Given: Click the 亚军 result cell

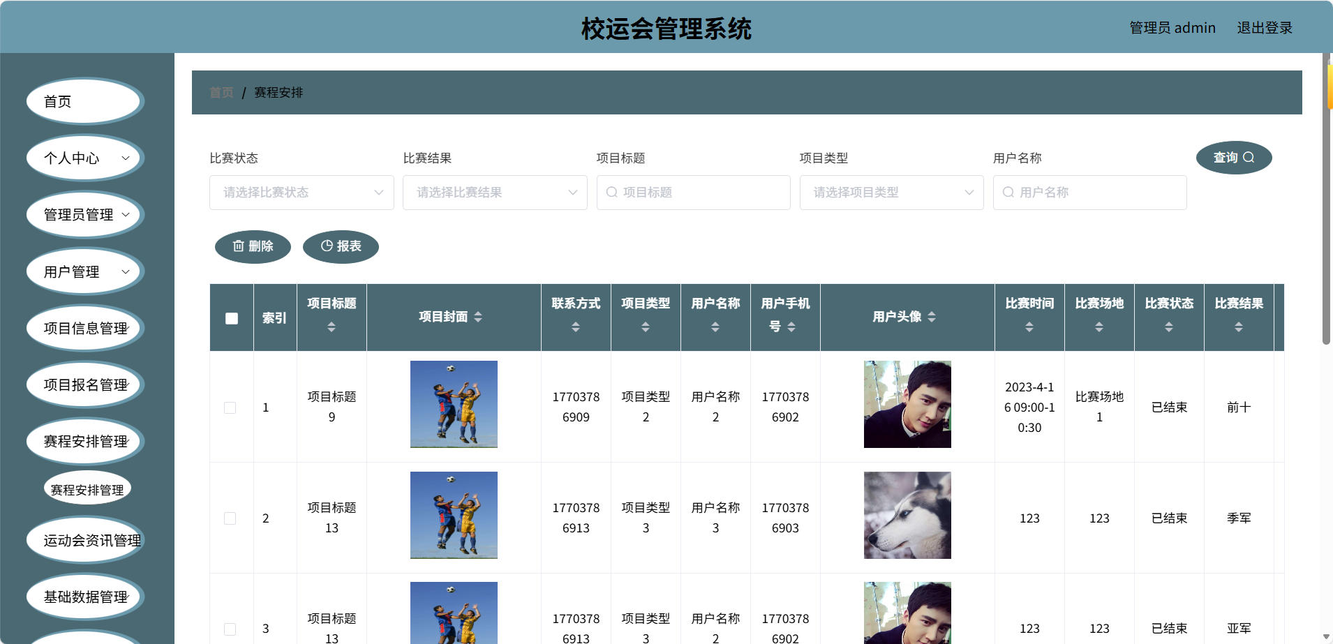Looking at the screenshot, I should point(1239,629).
